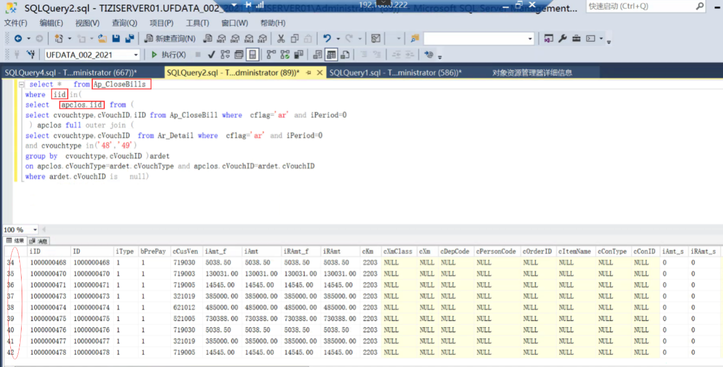This screenshot has width=723, height=367.
Task: Toggle Results to Grid output mode
Action: pos(332,55)
